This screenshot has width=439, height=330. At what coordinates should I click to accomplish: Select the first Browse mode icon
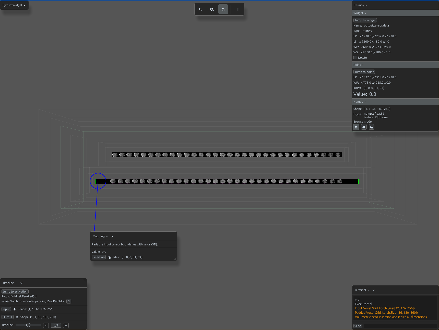tap(356, 127)
